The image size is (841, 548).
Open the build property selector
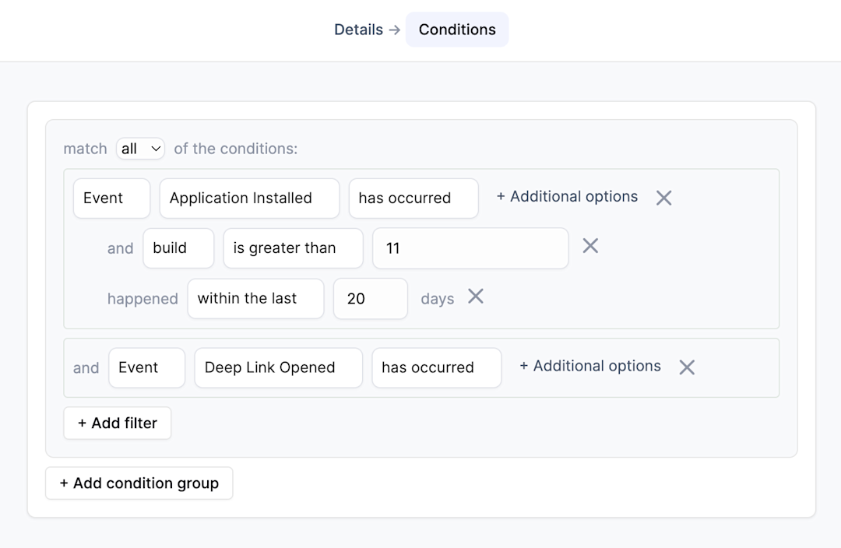click(x=178, y=248)
